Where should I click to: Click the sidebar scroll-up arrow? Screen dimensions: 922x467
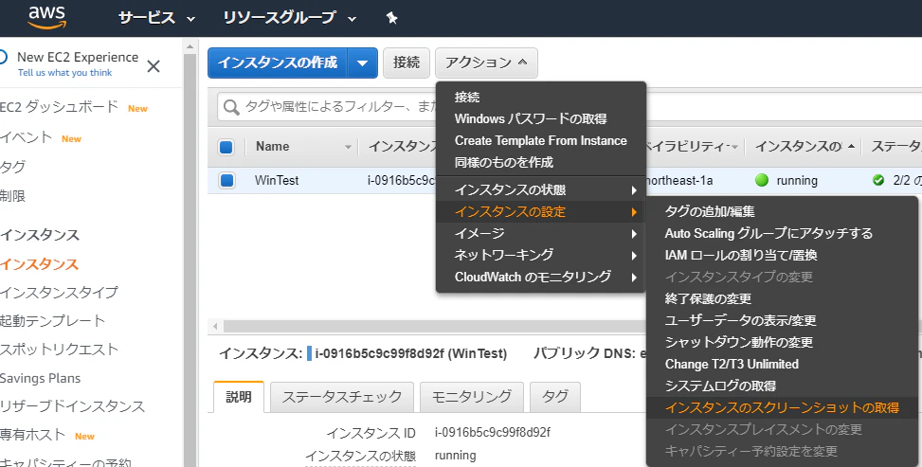tap(190, 46)
